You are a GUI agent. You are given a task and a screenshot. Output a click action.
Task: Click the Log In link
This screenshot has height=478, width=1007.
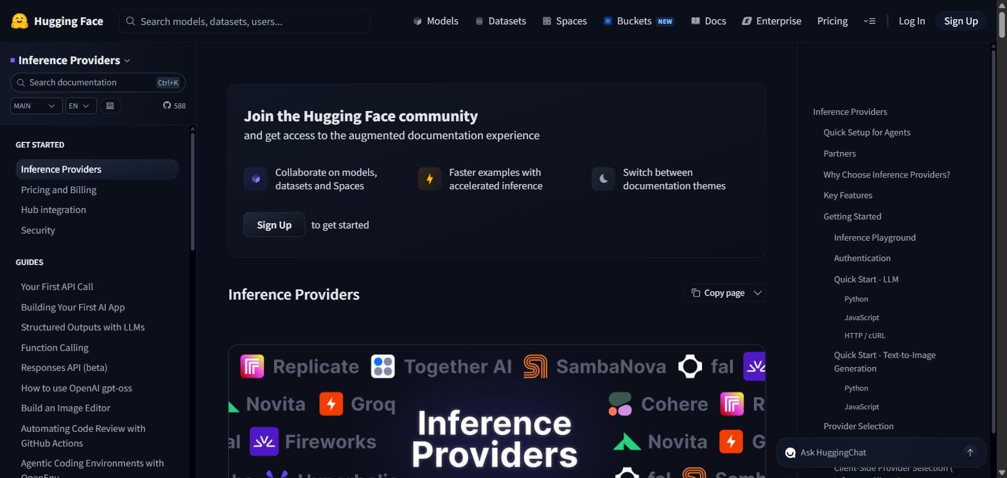(x=912, y=21)
